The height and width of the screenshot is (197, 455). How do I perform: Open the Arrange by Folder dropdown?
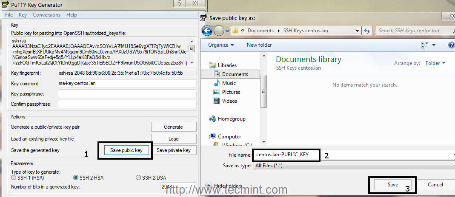[435, 63]
